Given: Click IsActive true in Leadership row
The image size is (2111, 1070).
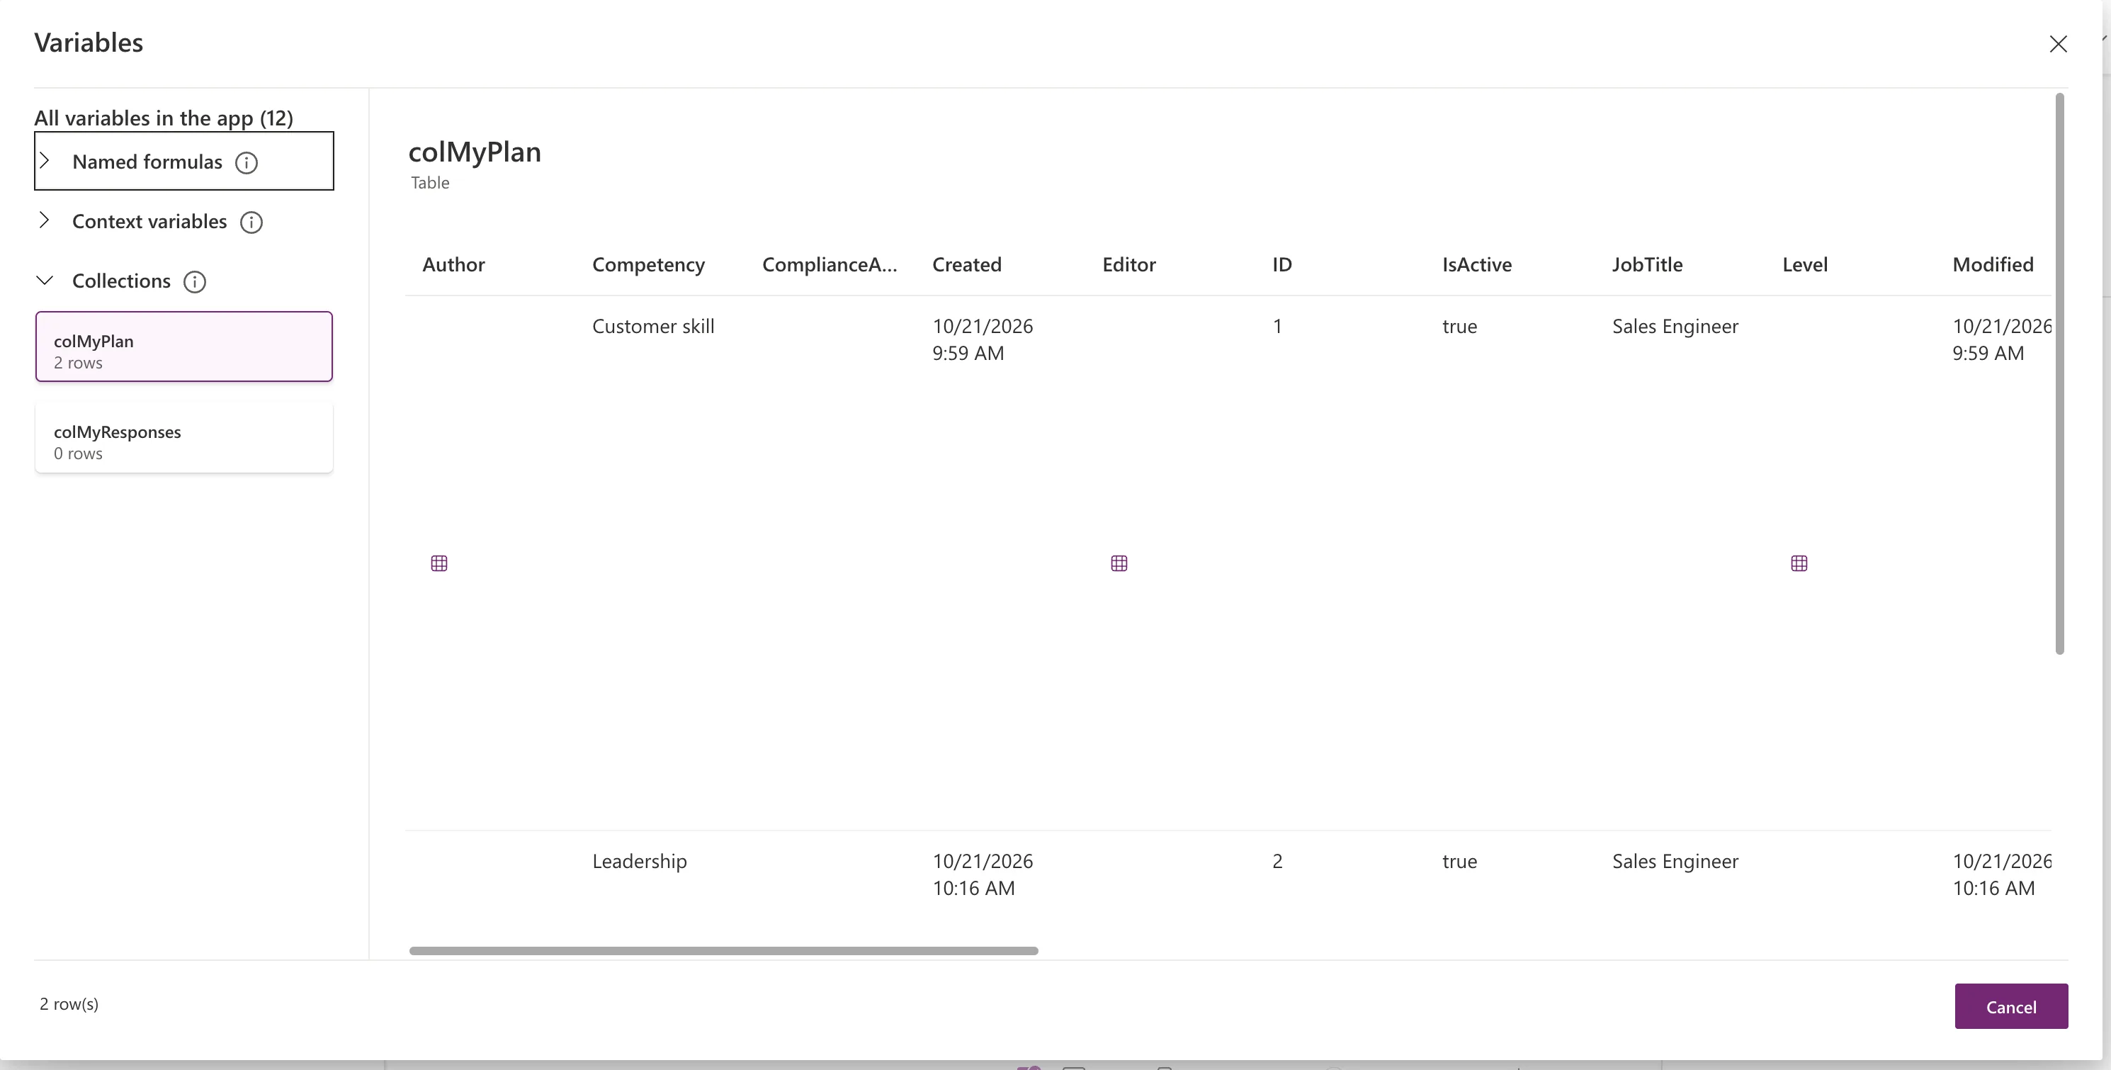Looking at the screenshot, I should click(1459, 862).
